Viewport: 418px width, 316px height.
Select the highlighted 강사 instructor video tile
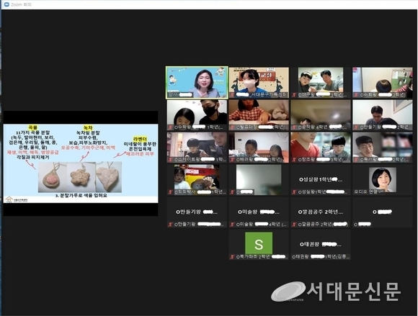[197, 83]
